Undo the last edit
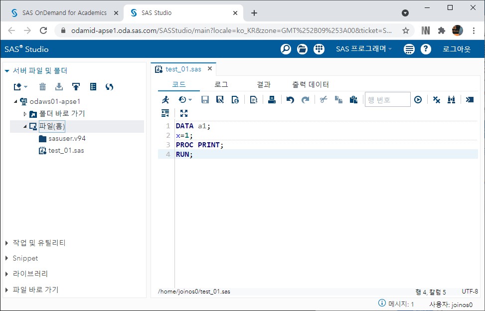Screen dimensions: 485x311 tap(290, 100)
